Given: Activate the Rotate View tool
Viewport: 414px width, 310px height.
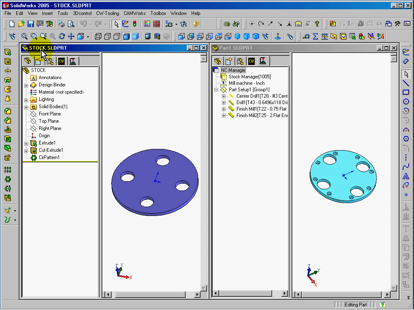Looking at the screenshot, I should tap(62, 36).
